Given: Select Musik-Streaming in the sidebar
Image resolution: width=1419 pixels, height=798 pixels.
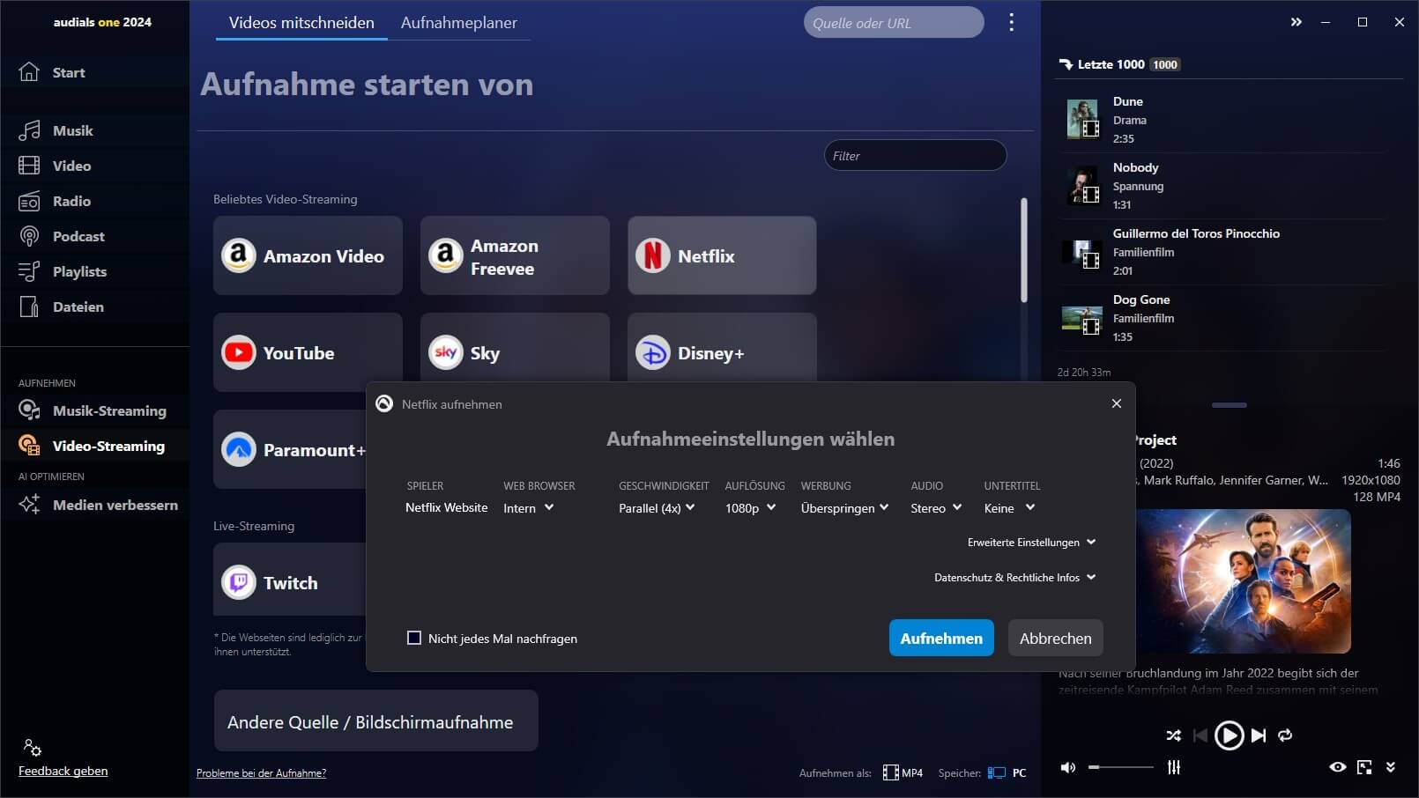Looking at the screenshot, I should point(108,410).
